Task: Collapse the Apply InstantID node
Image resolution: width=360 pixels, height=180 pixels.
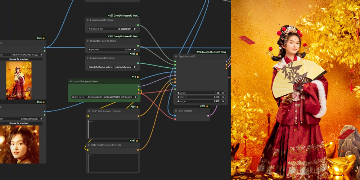Action: pyautogui.click(x=176, y=56)
